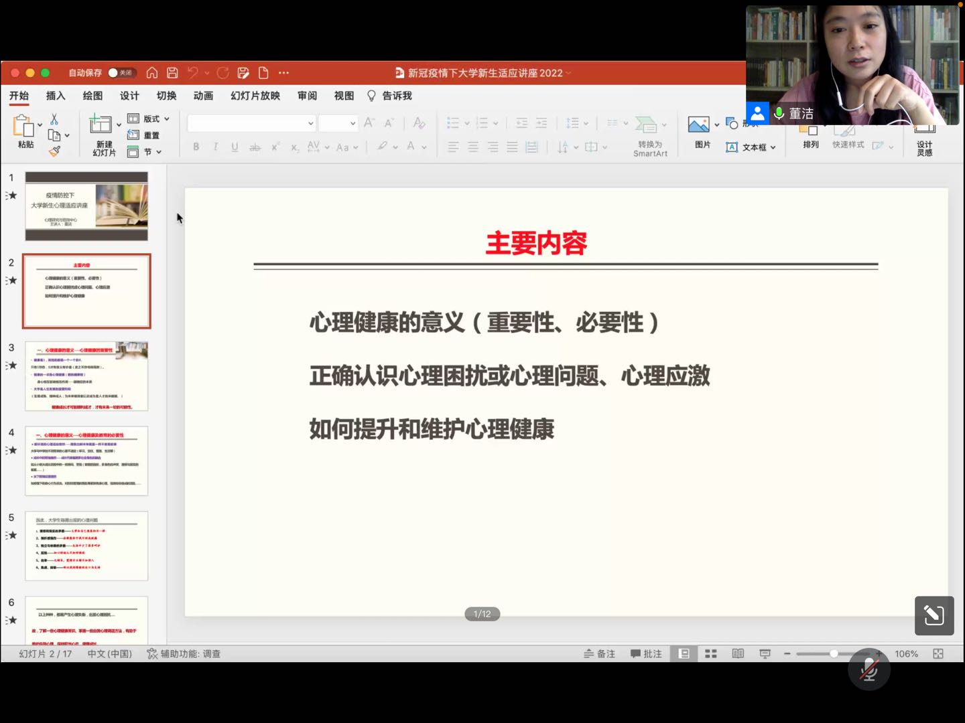Toggle the AutoSave switch

pyautogui.click(x=121, y=73)
